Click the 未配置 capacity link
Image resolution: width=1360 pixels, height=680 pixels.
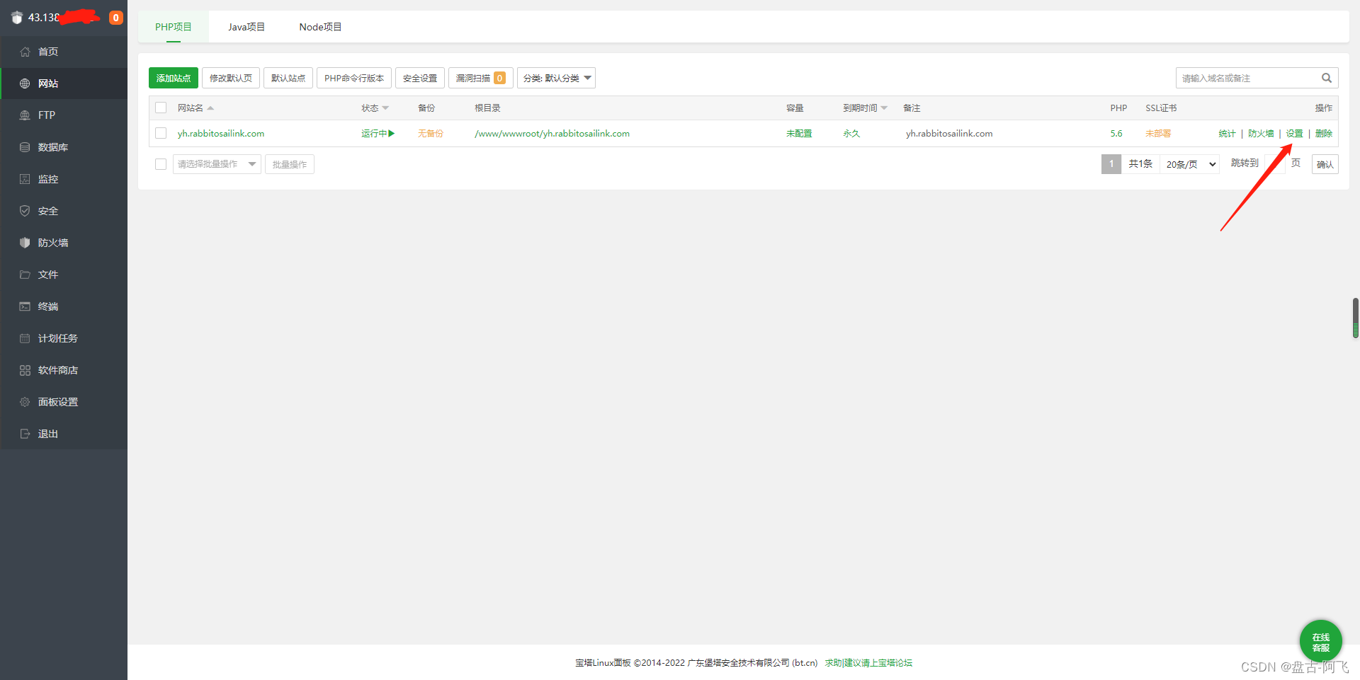799,133
